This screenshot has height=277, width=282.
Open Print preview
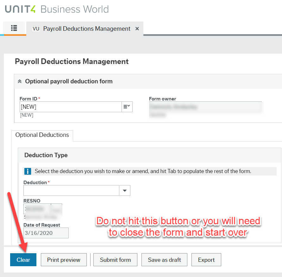[64, 260]
